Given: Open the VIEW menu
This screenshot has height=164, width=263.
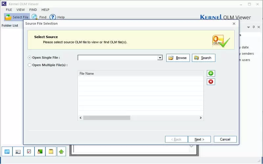Looking at the screenshot, I should (x=21, y=10).
